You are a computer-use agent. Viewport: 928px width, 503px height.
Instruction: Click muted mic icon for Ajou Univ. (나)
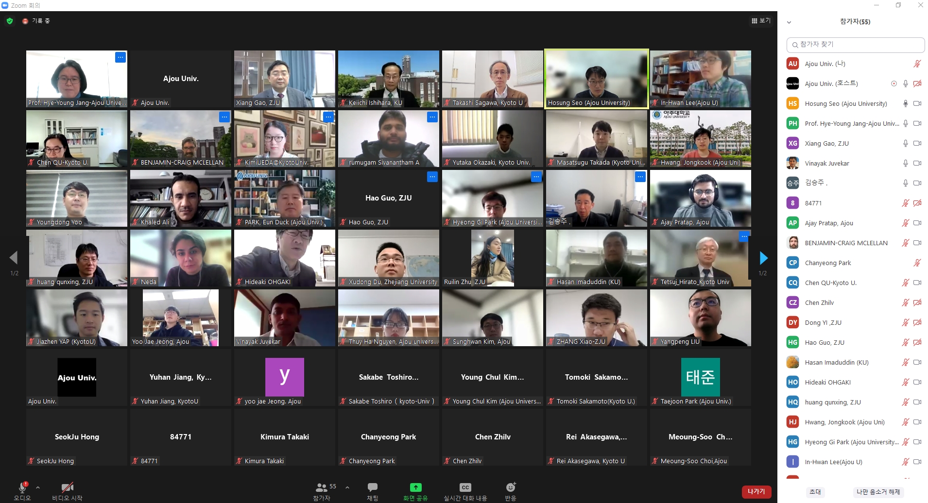[917, 64]
